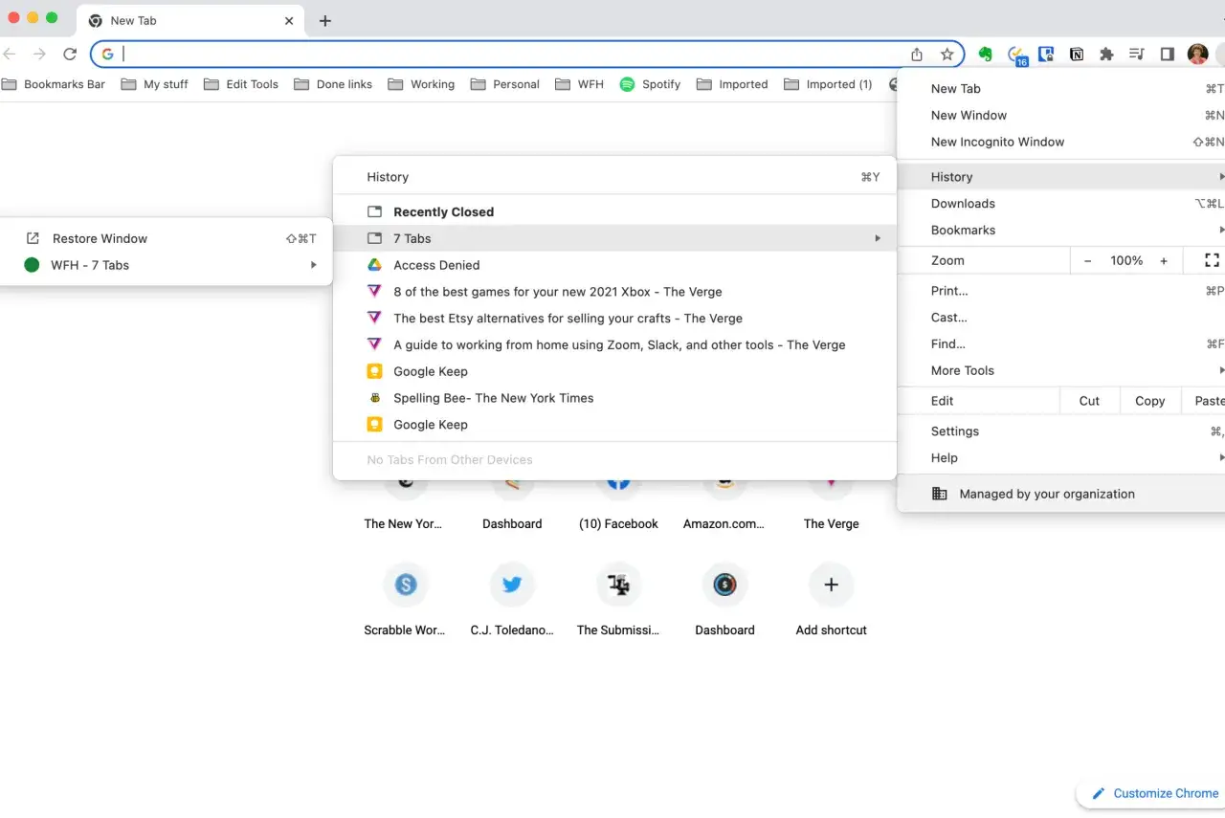Viewport: 1225px width, 818px height.
Task: Toggle fullscreen mode beside Zoom controls
Action: [x=1212, y=260]
